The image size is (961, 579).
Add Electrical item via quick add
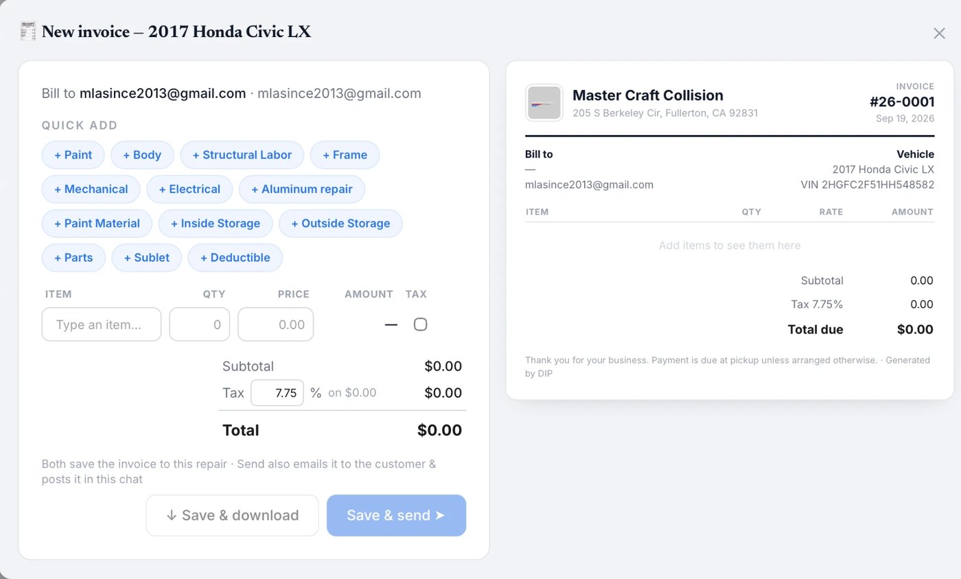click(x=190, y=189)
